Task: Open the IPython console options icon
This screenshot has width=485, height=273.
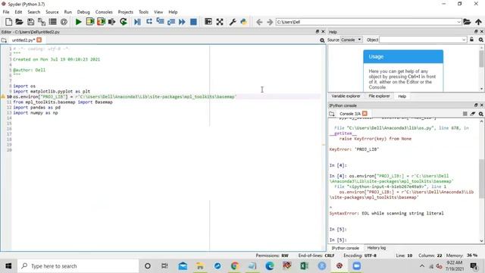Action: pos(481,114)
